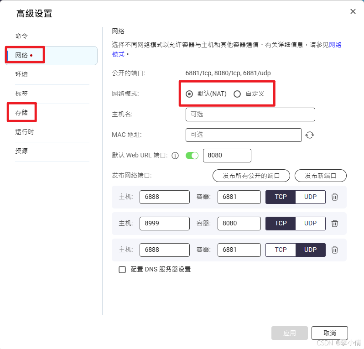The width and height of the screenshot is (364, 349).
Task: Open the 运行时 section
Action: [x=24, y=132]
